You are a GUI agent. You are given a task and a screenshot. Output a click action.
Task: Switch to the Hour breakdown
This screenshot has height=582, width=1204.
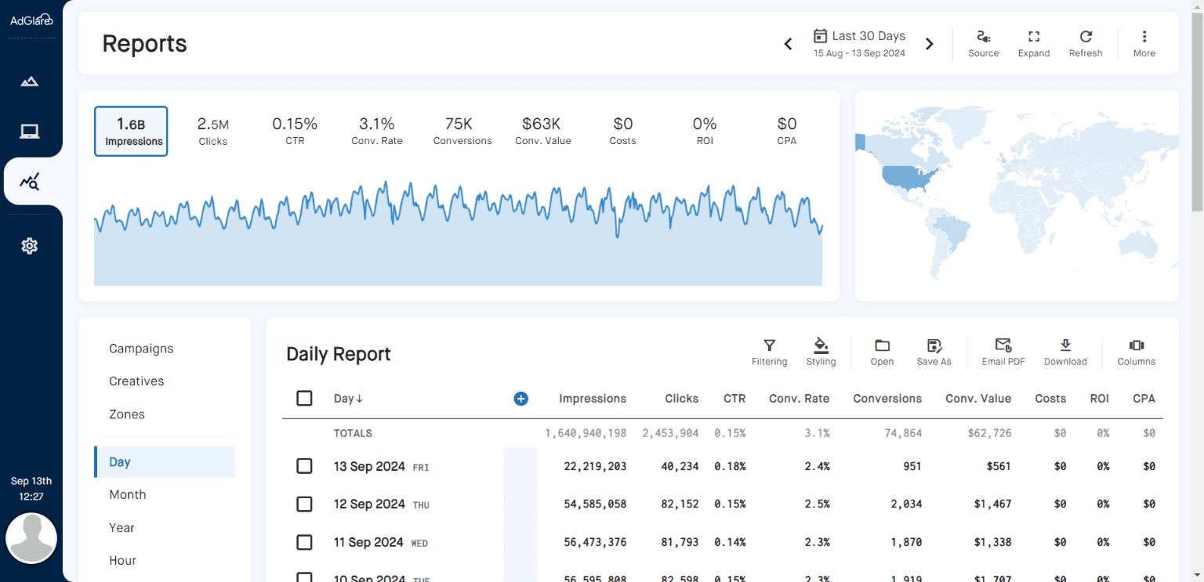click(122, 560)
